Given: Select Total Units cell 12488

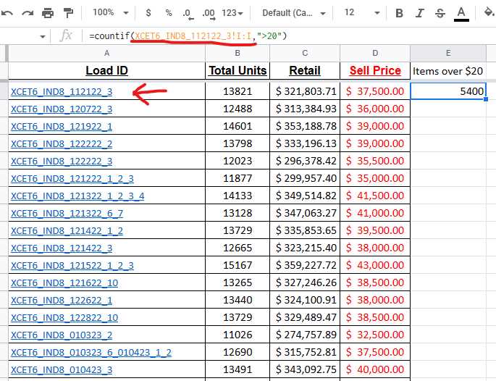Looking at the screenshot, I should click(238, 109).
